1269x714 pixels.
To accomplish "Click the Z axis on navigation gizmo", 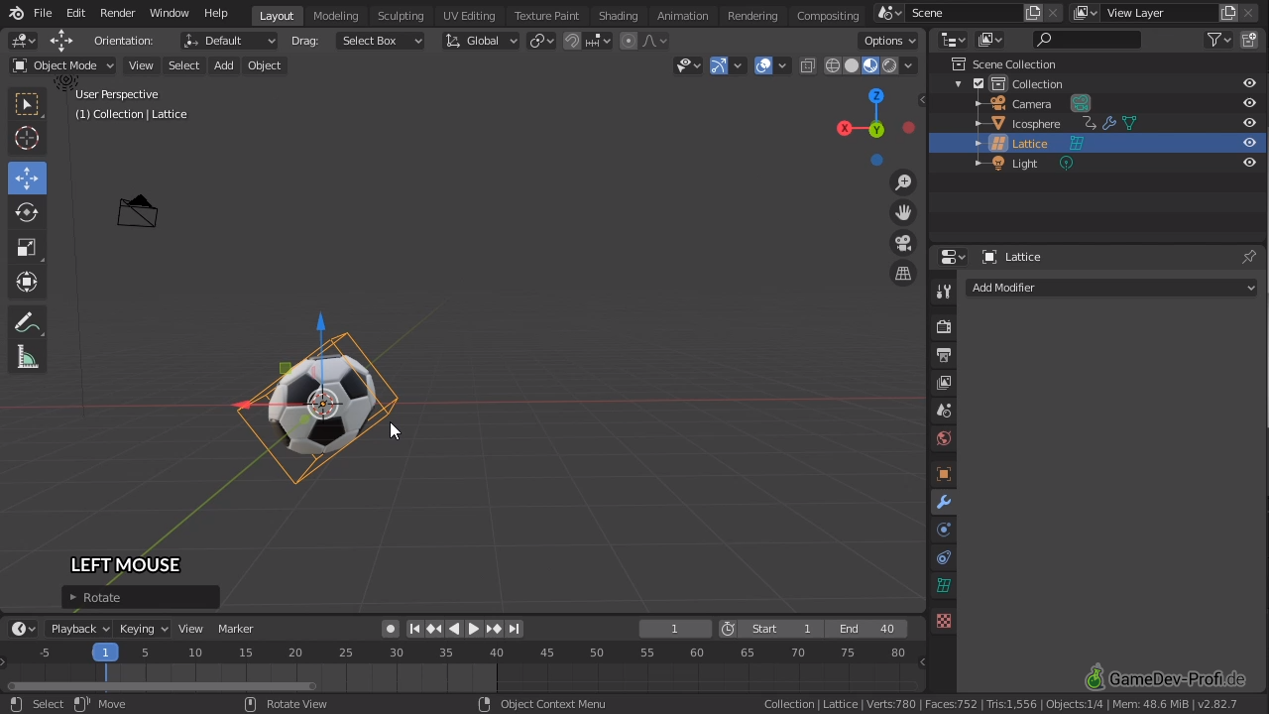I will (875, 95).
